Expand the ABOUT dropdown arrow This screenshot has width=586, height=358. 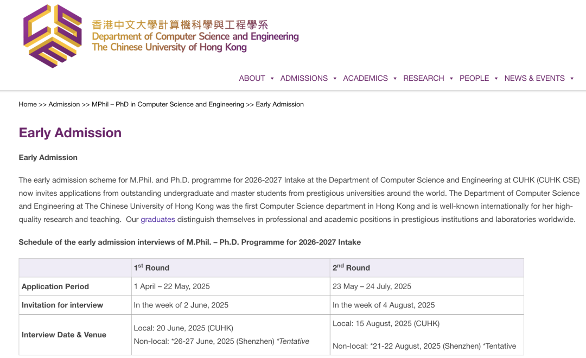pos(272,79)
